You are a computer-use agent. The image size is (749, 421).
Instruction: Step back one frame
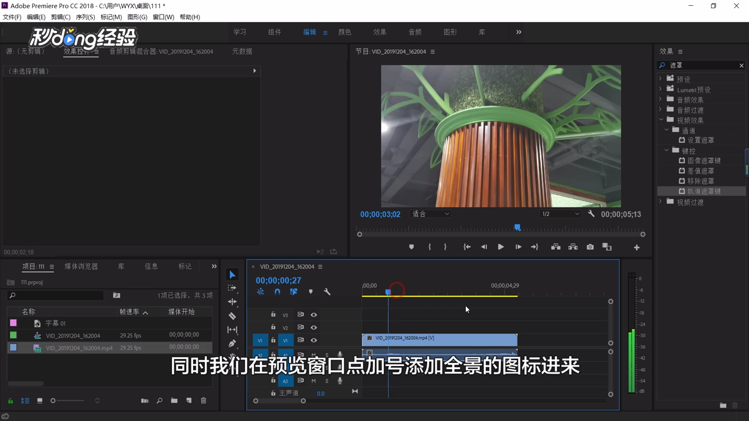point(484,247)
